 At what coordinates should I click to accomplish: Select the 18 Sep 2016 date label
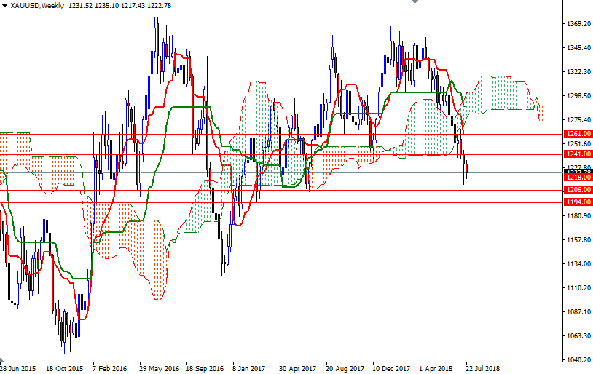pos(204,369)
